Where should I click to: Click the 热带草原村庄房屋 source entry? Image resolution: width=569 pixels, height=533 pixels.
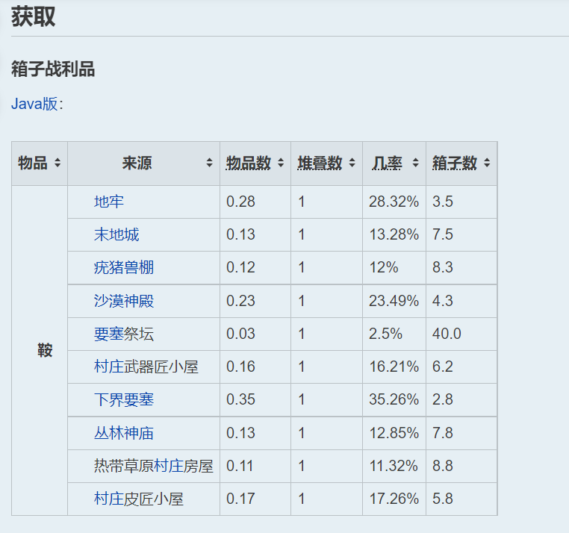(153, 466)
